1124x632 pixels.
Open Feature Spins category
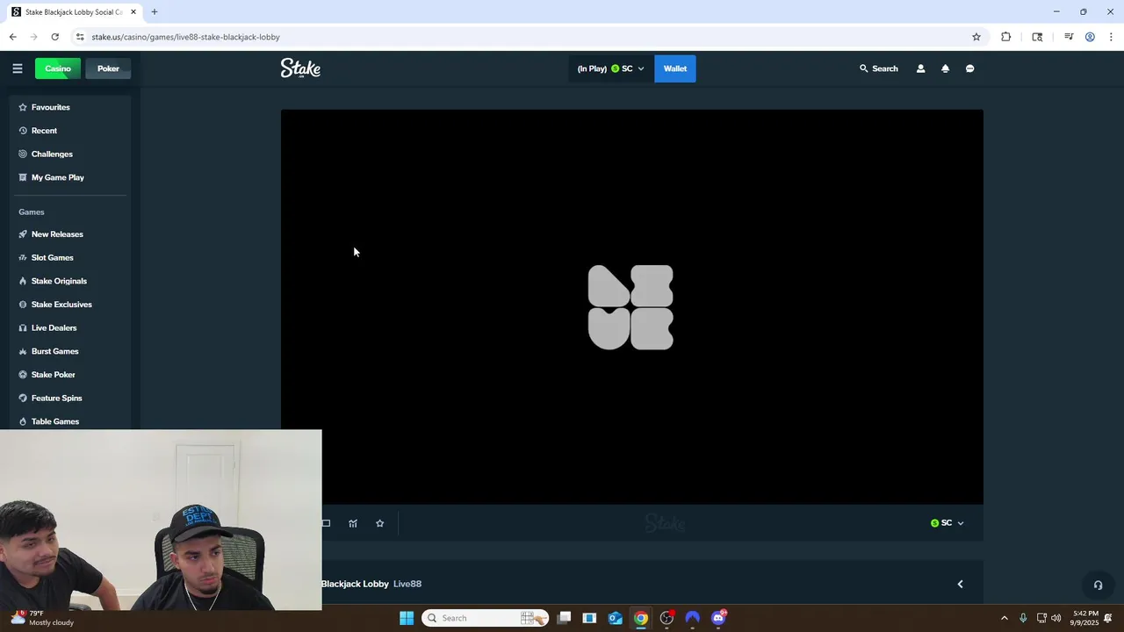[70, 398]
